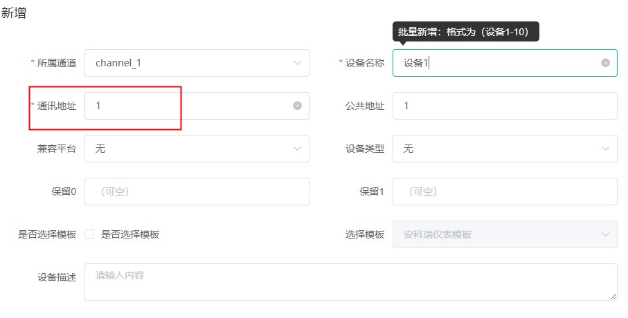Screen dimensions: 628x318
Task: Click the 是否选择模板 checkbox label text
Action: tap(130, 234)
